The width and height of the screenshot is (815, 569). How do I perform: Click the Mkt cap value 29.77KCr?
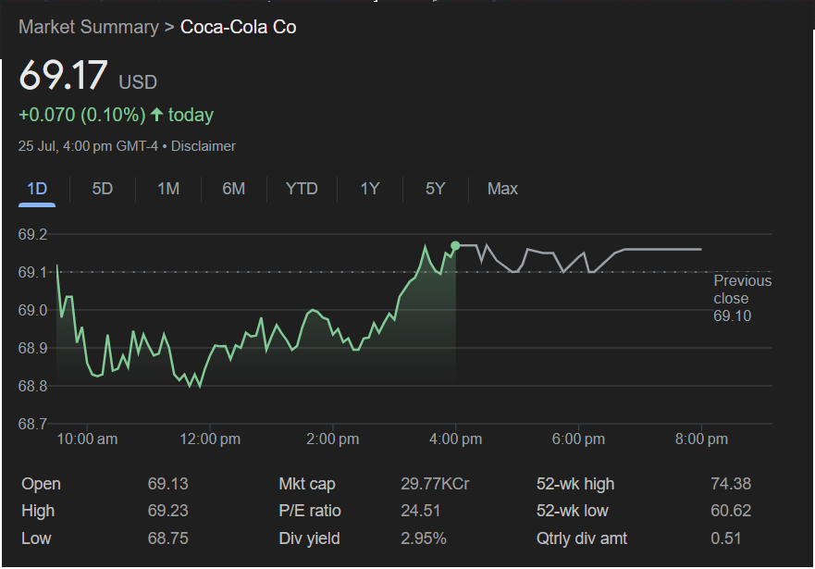435,484
